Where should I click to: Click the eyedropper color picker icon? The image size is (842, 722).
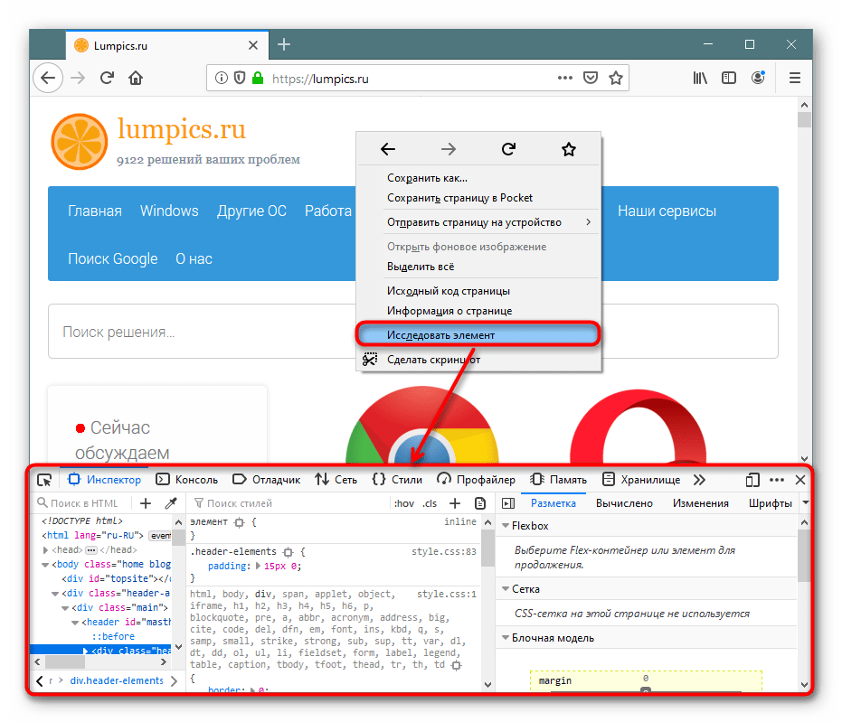tap(169, 503)
